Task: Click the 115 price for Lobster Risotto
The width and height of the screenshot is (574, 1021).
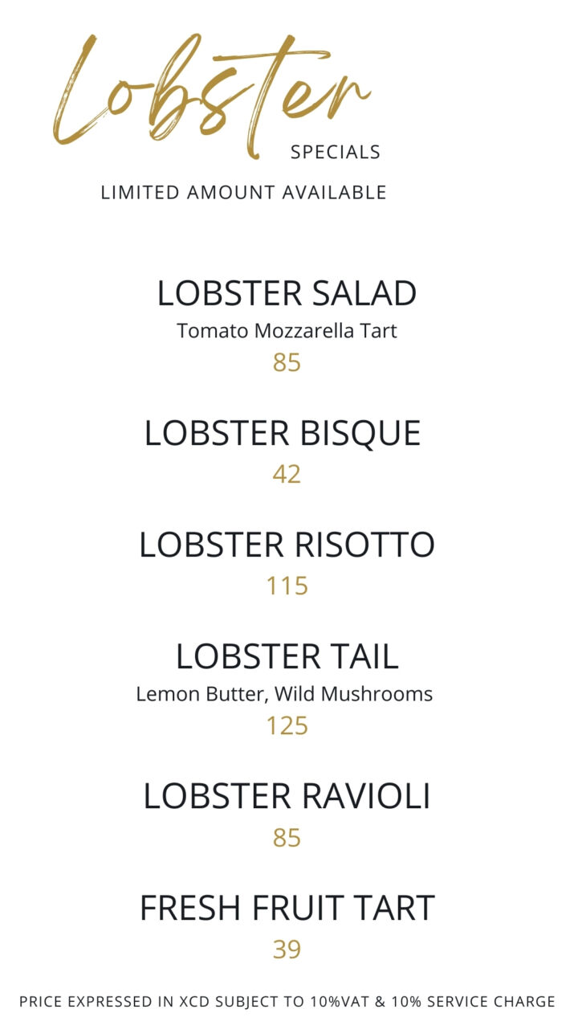Action: (287, 586)
